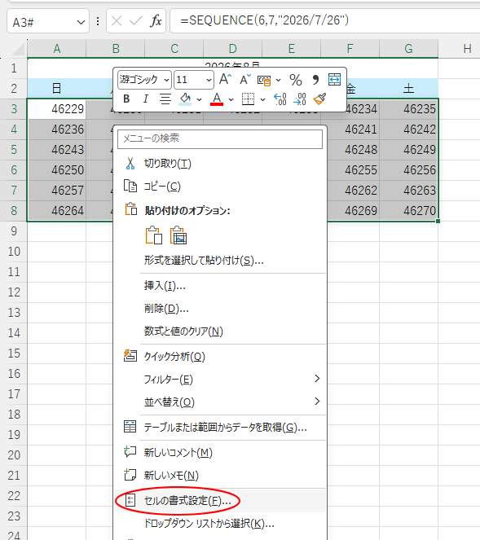Click the decrease font size icon
Screen dimensions: 480x540
pos(245,80)
